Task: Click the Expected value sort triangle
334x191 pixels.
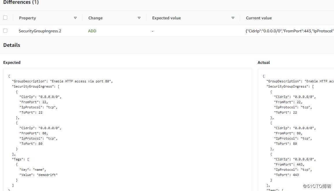Action: click(x=233, y=18)
